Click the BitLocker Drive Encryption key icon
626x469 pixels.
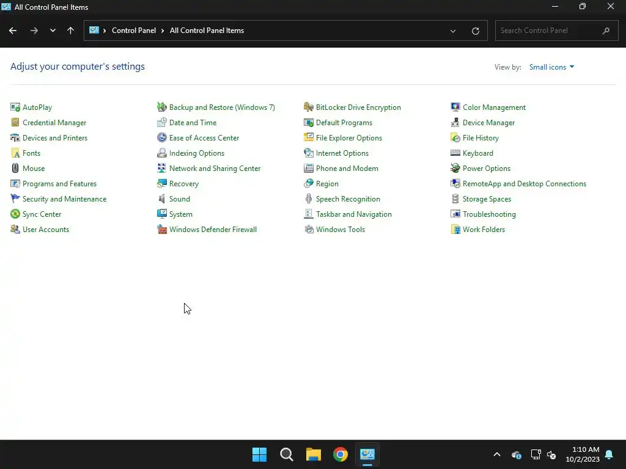point(309,107)
